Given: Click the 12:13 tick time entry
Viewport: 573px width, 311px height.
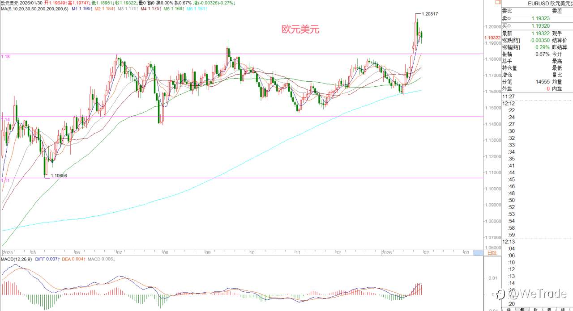Looking at the screenshot, I should [508, 242].
